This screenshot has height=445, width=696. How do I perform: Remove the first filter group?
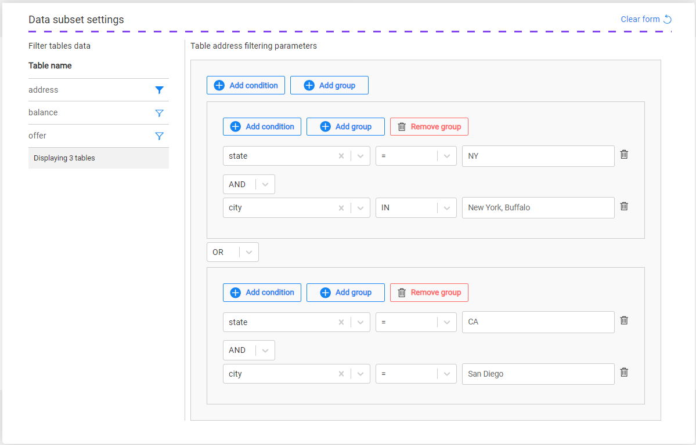(x=429, y=126)
